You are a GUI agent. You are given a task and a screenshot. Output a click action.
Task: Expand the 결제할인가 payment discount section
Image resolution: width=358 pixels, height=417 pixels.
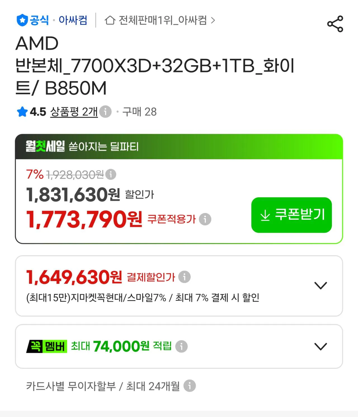tap(321, 286)
